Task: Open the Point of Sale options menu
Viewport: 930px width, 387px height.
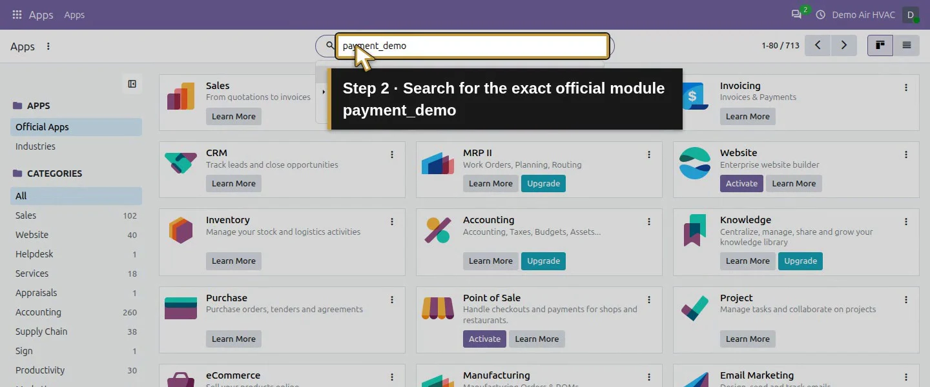Action: point(649,299)
